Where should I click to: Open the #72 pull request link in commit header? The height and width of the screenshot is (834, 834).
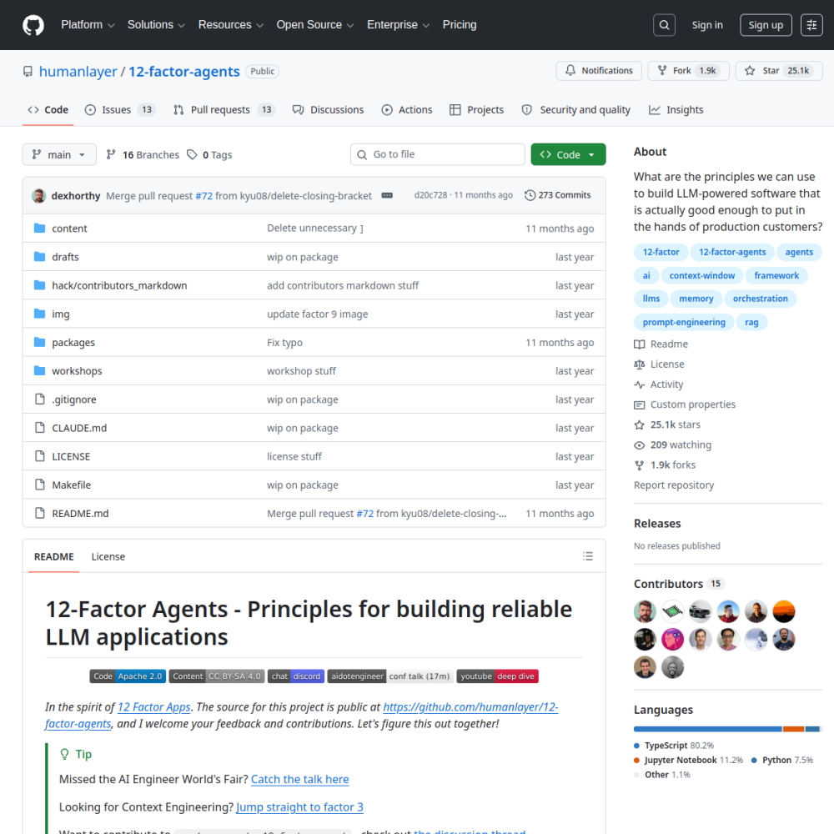(203, 196)
